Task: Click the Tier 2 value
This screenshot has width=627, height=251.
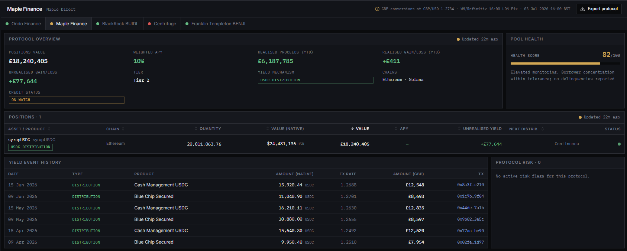Action: (141, 80)
